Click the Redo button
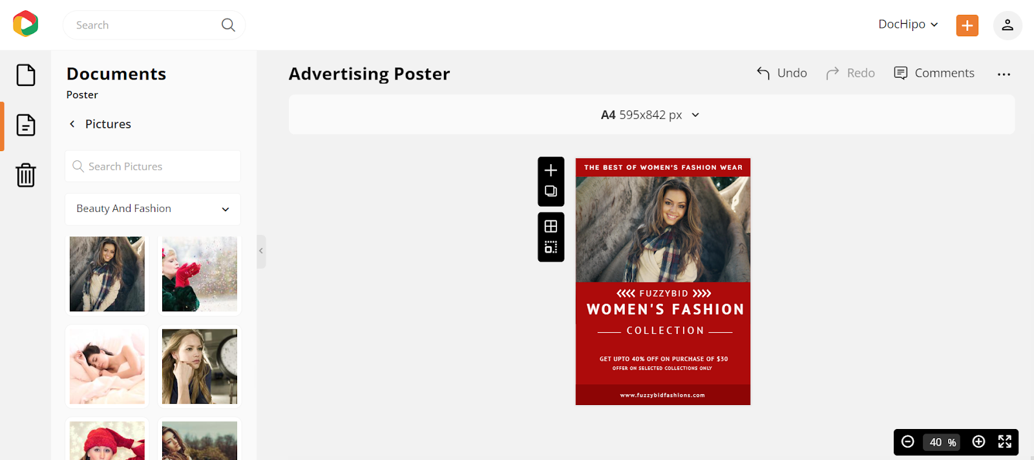The height and width of the screenshot is (460, 1034). coord(850,73)
